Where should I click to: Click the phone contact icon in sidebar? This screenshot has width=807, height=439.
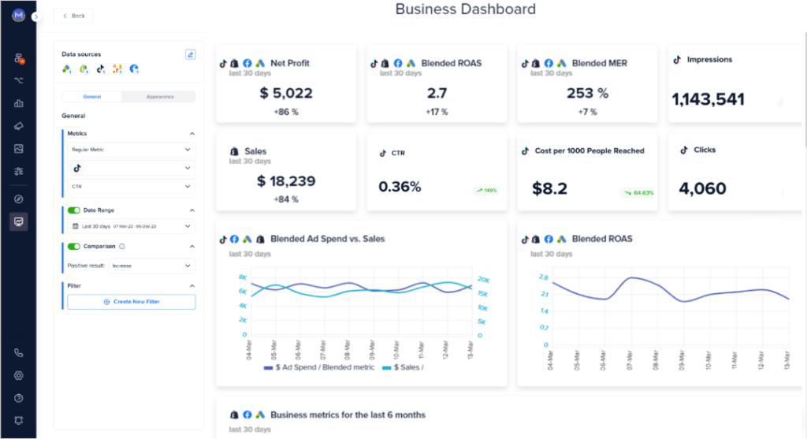(19, 353)
